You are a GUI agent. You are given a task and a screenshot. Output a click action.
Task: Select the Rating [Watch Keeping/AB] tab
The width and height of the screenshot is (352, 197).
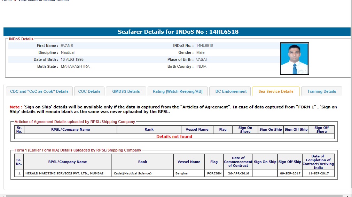[x=178, y=91]
